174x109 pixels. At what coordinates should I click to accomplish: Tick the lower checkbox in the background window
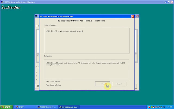tap(36, 67)
